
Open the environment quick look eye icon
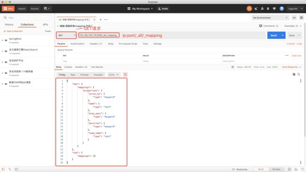click(x=294, y=18)
